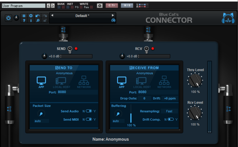Click the Name: Anonymous label
This screenshot has width=238, height=147.
pyautogui.click(x=111, y=139)
